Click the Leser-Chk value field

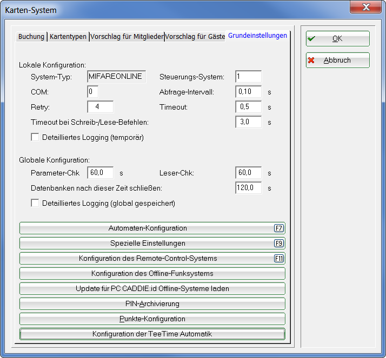[x=249, y=173]
